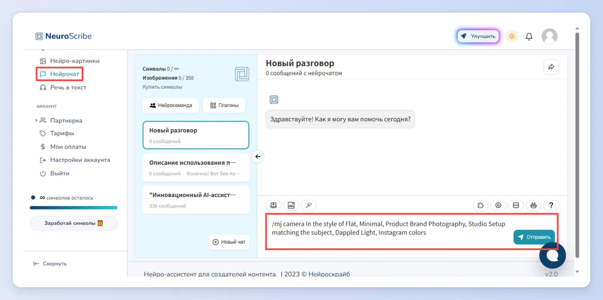Click the symbols-remaining progress bar
The height and width of the screenshot is (300, 603).
73,207
